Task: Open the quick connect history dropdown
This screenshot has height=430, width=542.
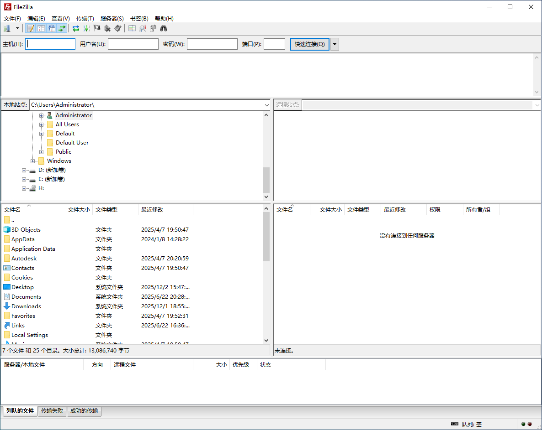Action: tap(335, 44)
